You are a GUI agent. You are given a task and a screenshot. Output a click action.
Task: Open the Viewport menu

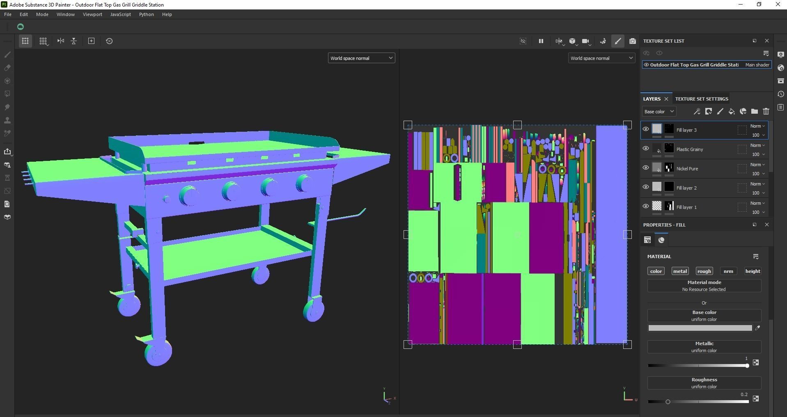[x=92, y=14]
